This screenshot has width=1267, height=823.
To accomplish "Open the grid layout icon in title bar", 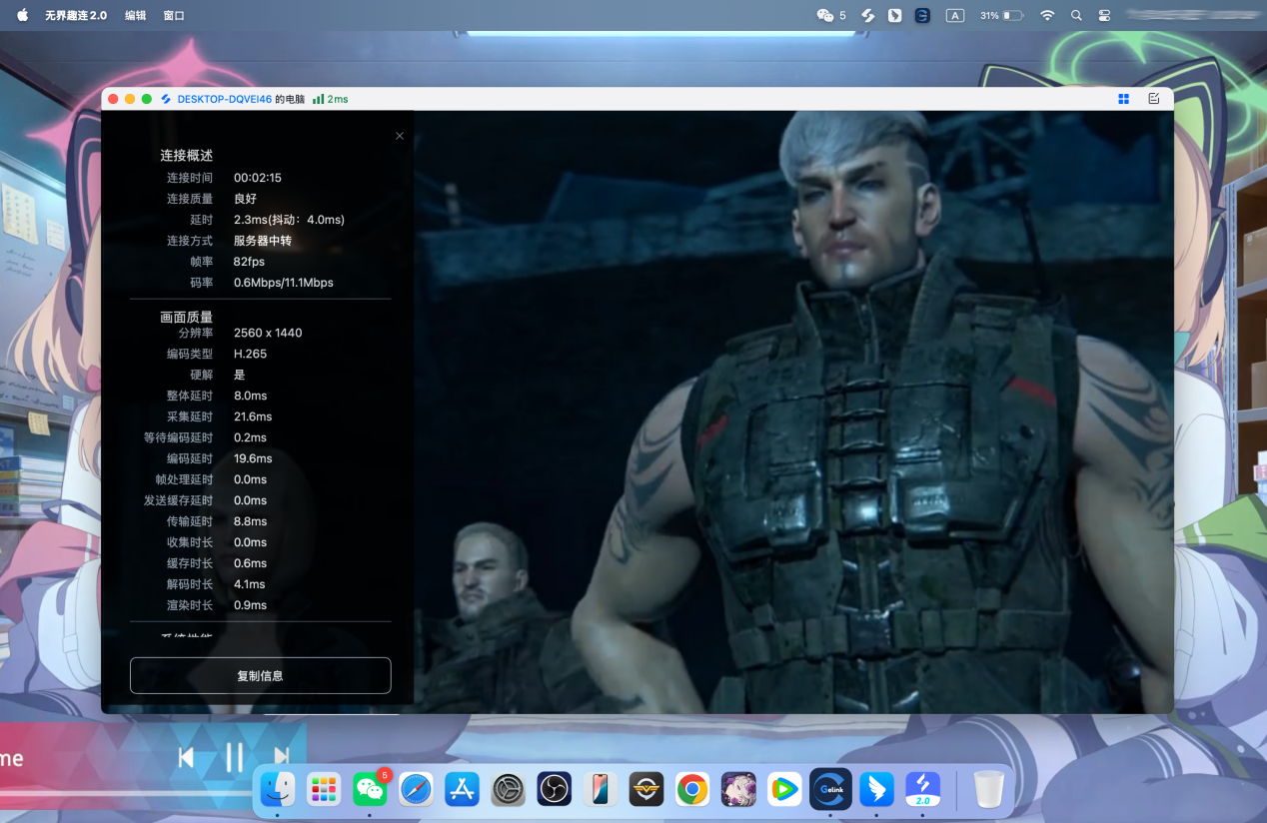I will [x=1123, y=99].
